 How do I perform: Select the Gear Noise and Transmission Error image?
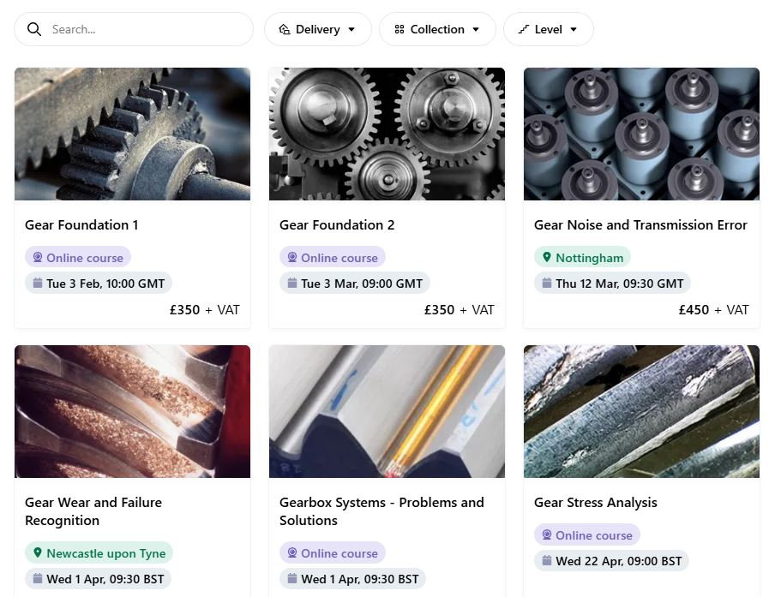point(641,134)
